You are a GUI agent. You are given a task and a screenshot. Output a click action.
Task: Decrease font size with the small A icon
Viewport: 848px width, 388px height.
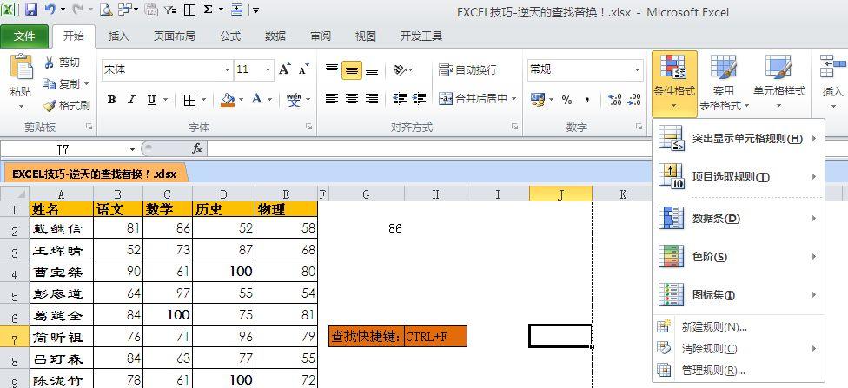[303, 69]
